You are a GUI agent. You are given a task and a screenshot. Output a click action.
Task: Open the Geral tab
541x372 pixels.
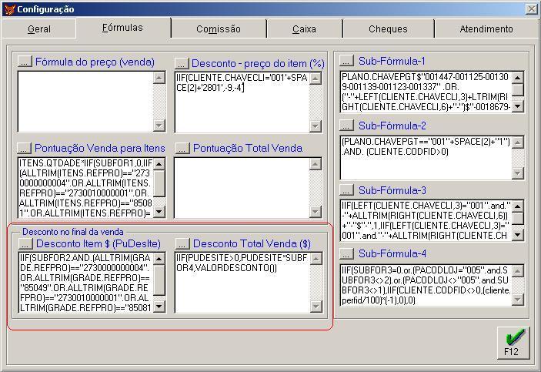click(39, 28)
